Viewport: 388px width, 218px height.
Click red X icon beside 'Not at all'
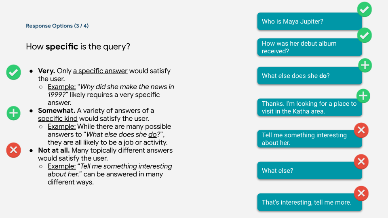coord(14,151)
